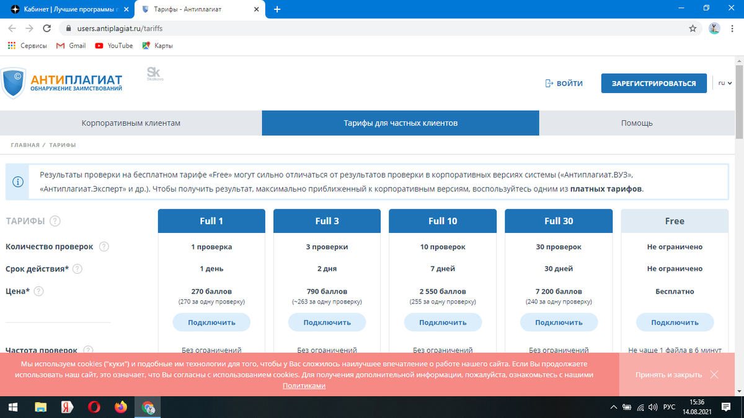Click the lock icon in address bar
The height and width of the screenshot is (418, 744).
coord(68,28)
